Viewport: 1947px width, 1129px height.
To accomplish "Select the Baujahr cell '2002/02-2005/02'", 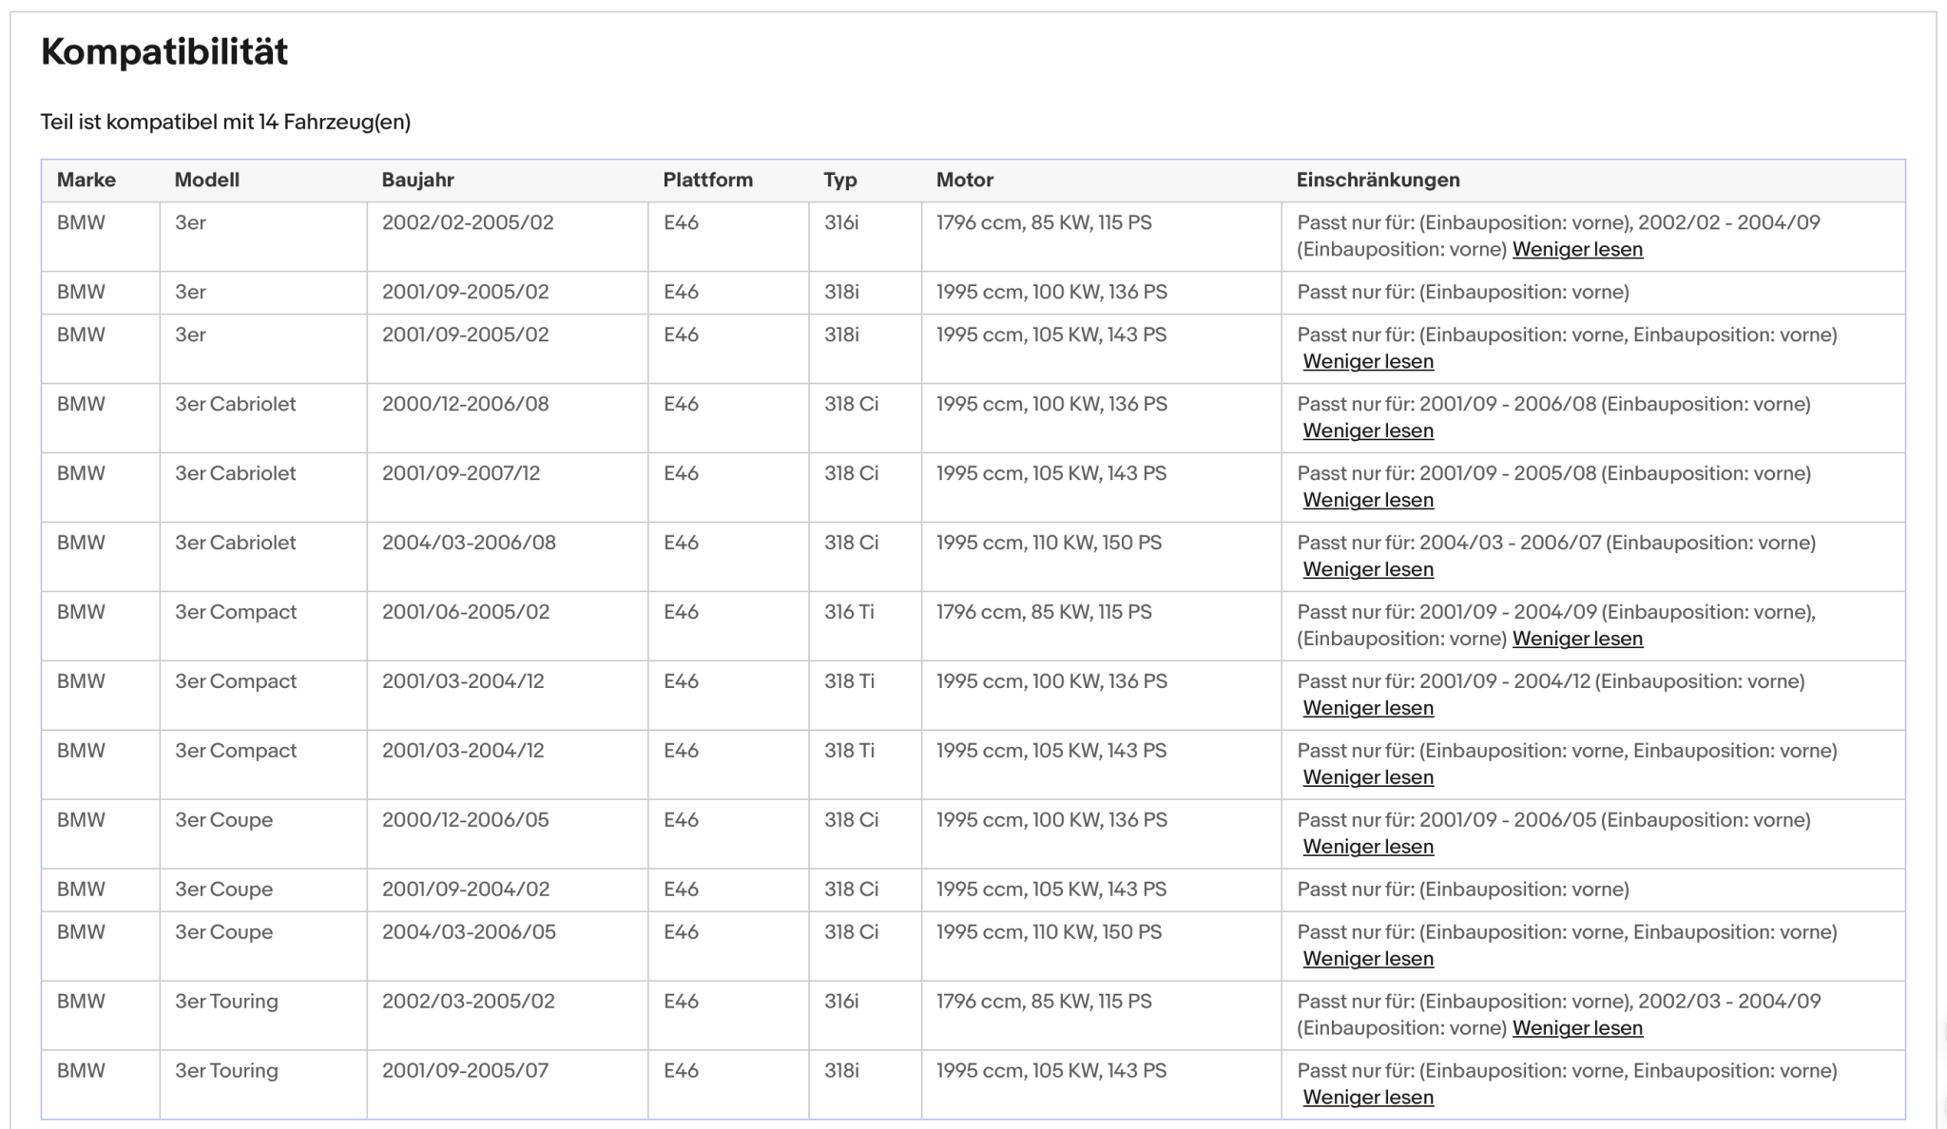I will click(x=468, y=222).
